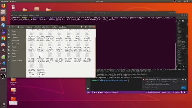This screenshot has height=108, width=192.
Task: Click UTF-8 encoding in status bar
Action: (x=170, y=92)
